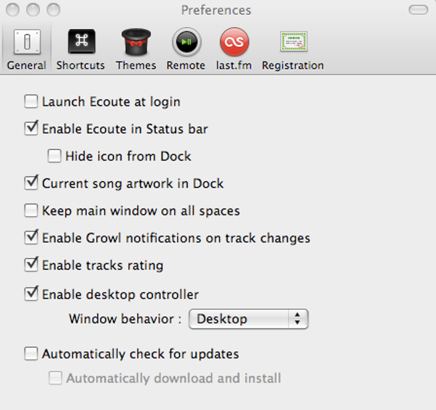The height and width of the screenshot is (410, 436).
Task: Open the Window behavior Desktop dropdown
Action: click(x=248, y=319)
